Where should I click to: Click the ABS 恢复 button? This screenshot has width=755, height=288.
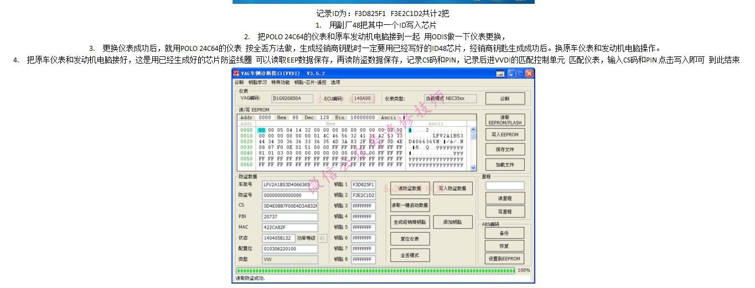coord(504,246)
